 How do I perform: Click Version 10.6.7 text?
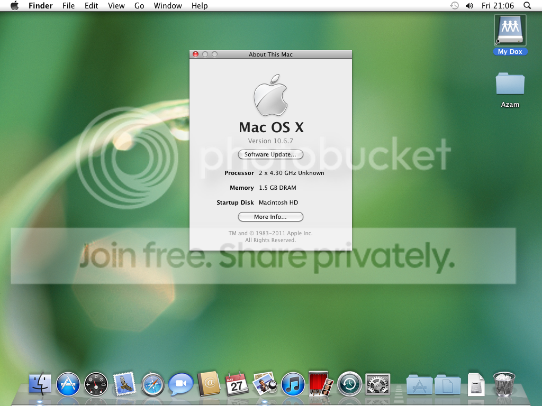(270, 141)
